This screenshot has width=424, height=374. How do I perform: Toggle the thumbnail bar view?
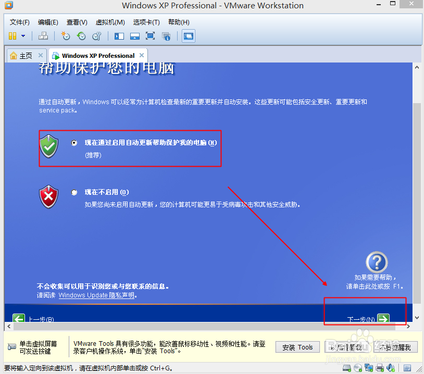tap(135, 36)
